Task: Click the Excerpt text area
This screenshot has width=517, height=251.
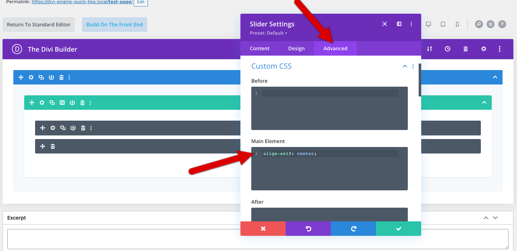Action: [x=258, y=239]
